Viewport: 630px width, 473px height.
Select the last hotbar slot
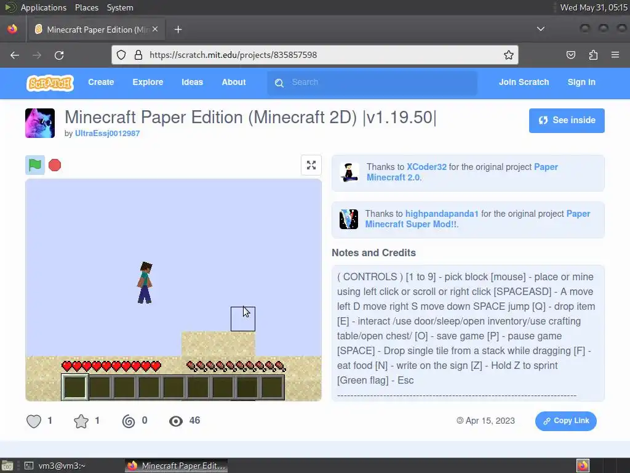(272, 387)
